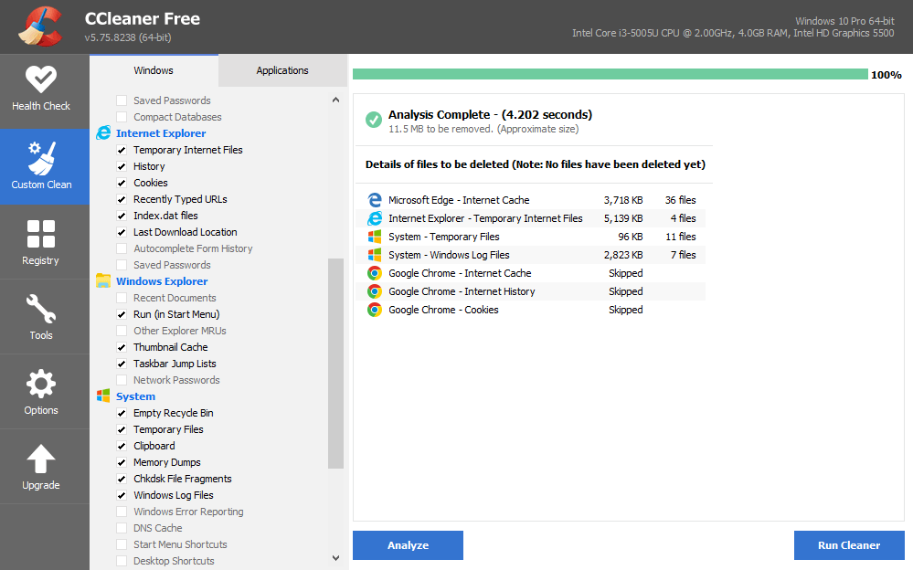Select Google Chrome - Internet Cache result row
The image size is (913, 570).
(x=530, y=273)
